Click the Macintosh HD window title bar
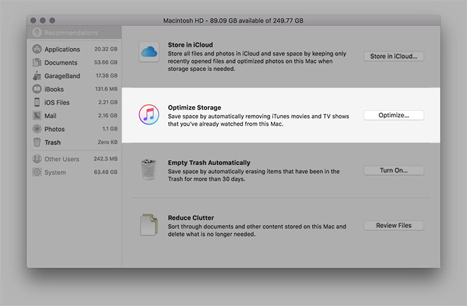 click(x=233, y=21)
